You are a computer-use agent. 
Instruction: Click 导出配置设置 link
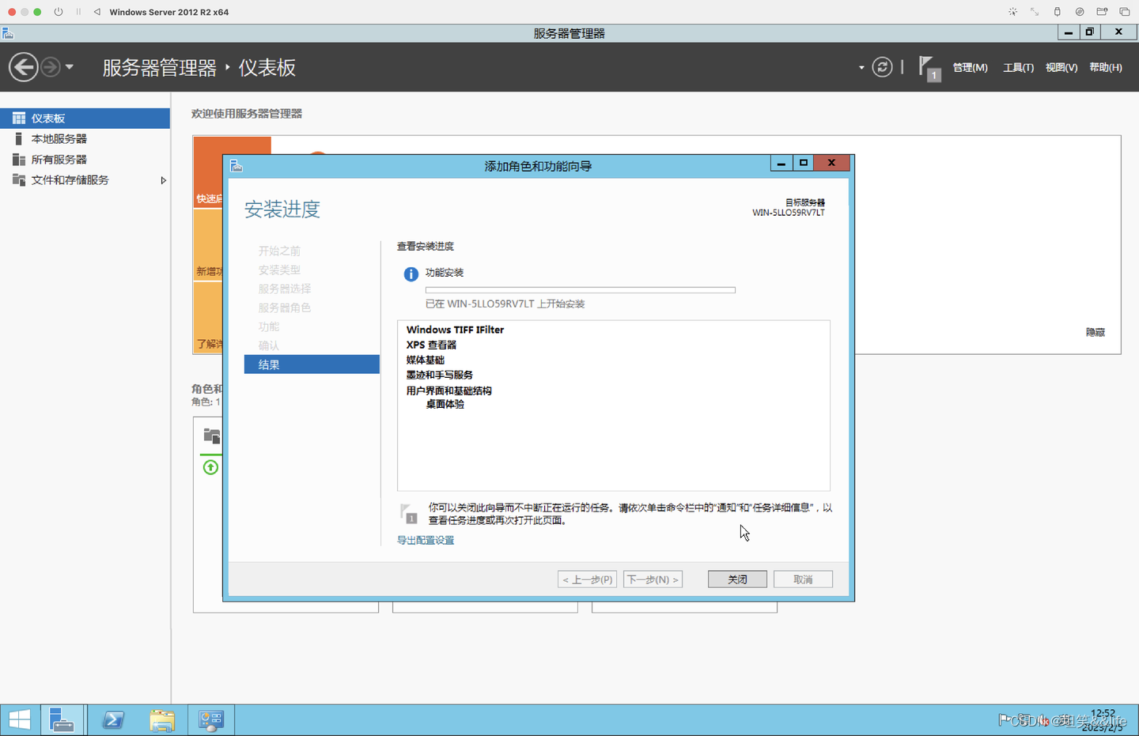[426, 541]
